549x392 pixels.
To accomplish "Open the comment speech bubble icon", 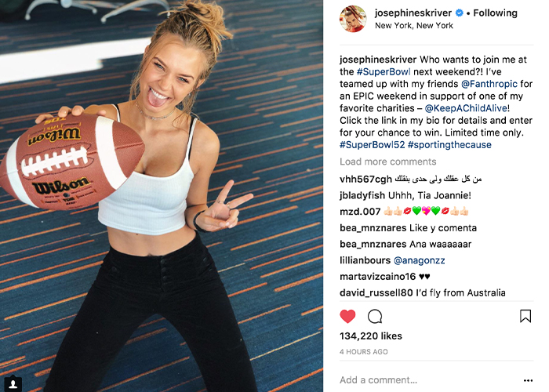I will [375, 317].
